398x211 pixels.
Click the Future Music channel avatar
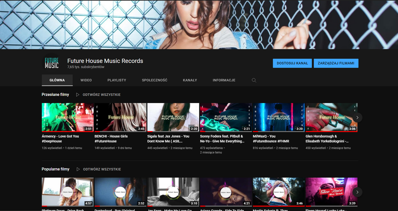[52, 63]
